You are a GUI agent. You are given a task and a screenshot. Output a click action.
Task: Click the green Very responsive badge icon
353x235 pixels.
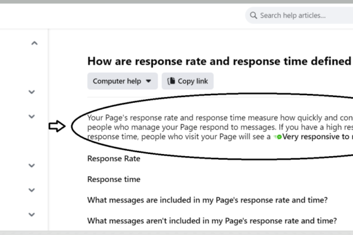[278, 137]
